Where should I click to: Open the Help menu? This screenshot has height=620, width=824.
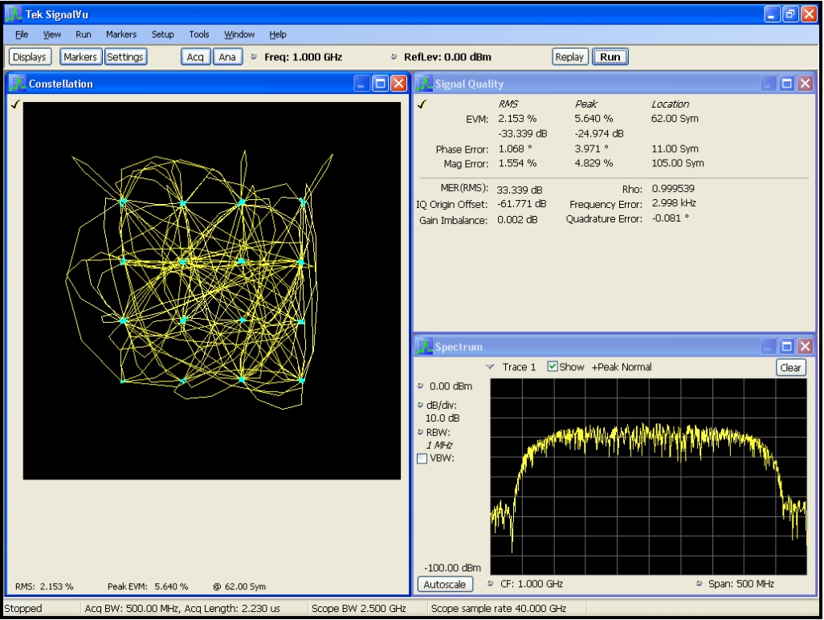[277, 35]
